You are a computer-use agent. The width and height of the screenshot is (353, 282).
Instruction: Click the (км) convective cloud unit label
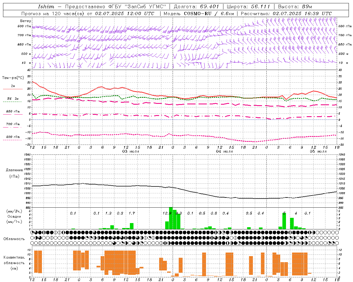(x=14, y=268)
